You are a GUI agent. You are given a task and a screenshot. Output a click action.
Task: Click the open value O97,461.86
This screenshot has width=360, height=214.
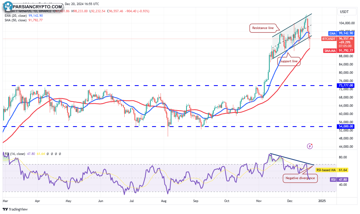tap(62, 11)
